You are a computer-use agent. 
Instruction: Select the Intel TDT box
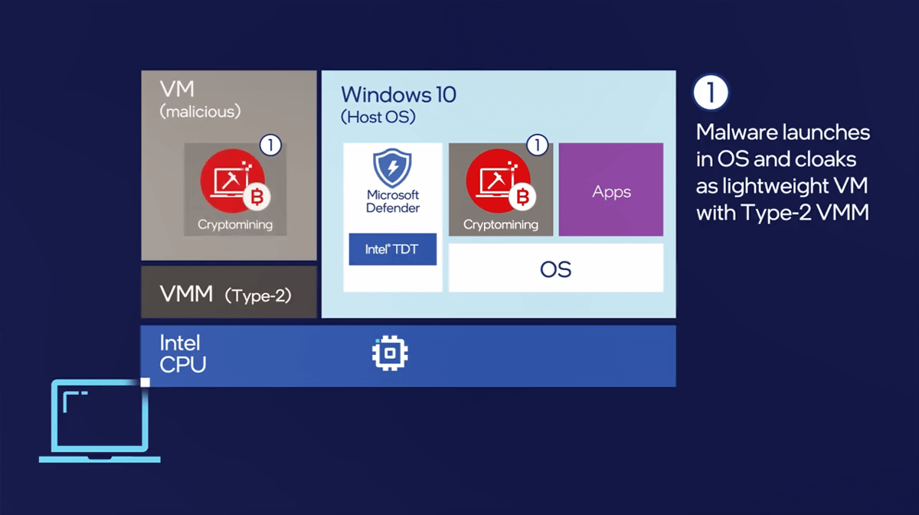(393, 249)
